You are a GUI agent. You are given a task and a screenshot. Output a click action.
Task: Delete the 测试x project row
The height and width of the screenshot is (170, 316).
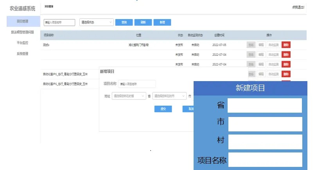[x=286, y=45]
